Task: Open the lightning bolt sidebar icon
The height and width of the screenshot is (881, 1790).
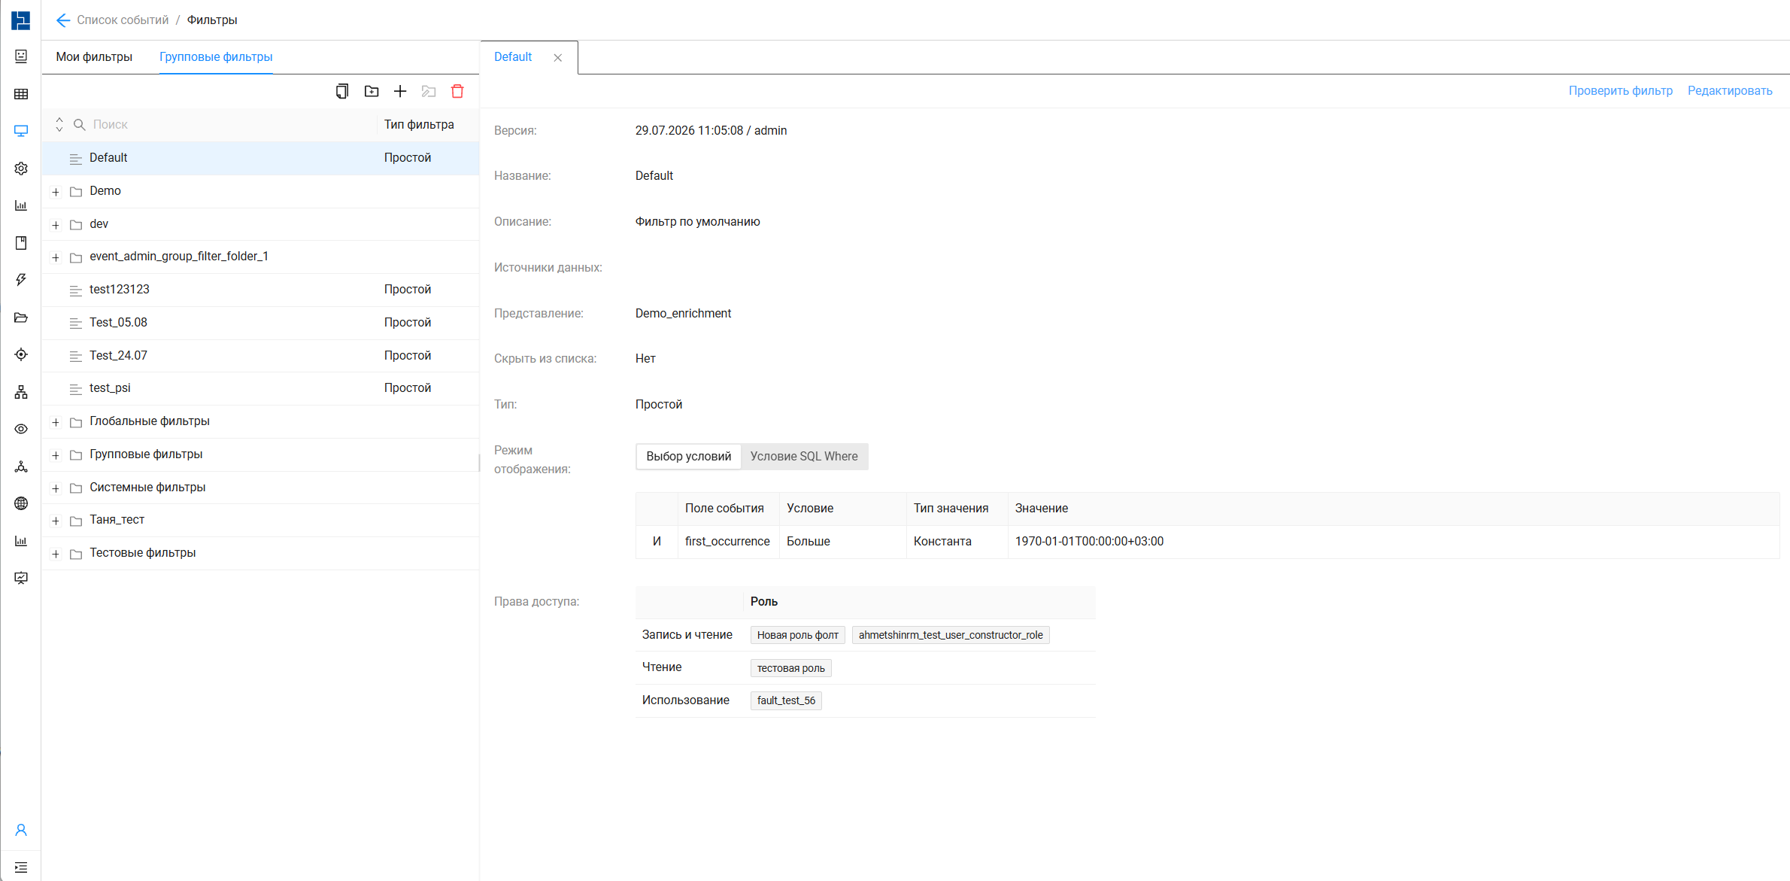Action: coord(21,280)
